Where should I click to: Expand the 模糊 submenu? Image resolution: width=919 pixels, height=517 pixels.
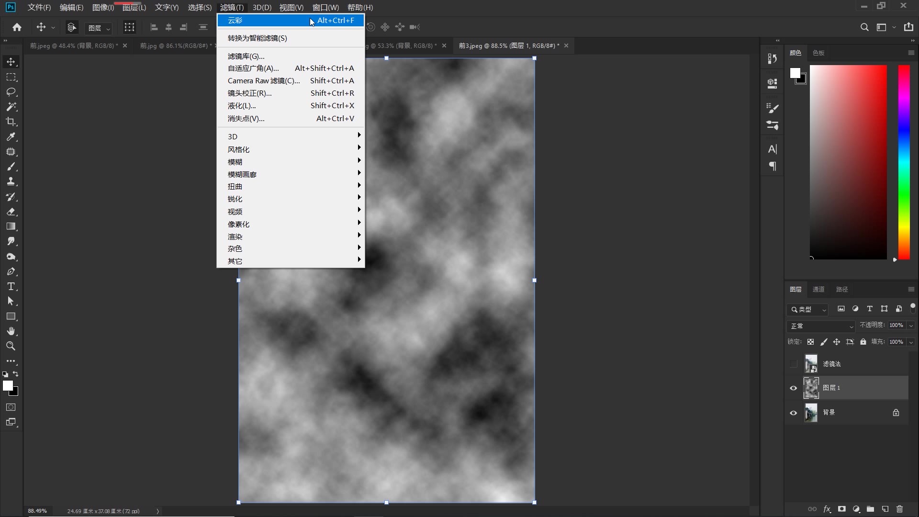[x=291, y=162]
